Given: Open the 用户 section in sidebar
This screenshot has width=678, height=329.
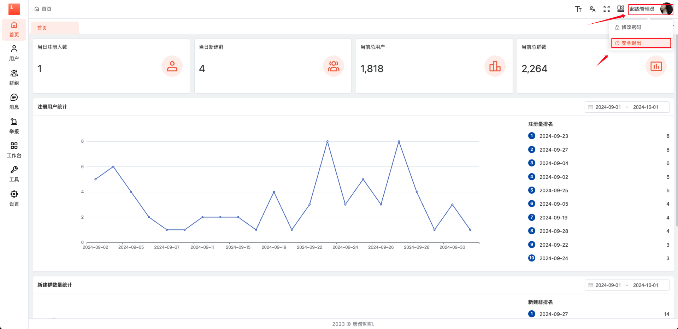Looking at the screenshot, I should tap(14, 53).
